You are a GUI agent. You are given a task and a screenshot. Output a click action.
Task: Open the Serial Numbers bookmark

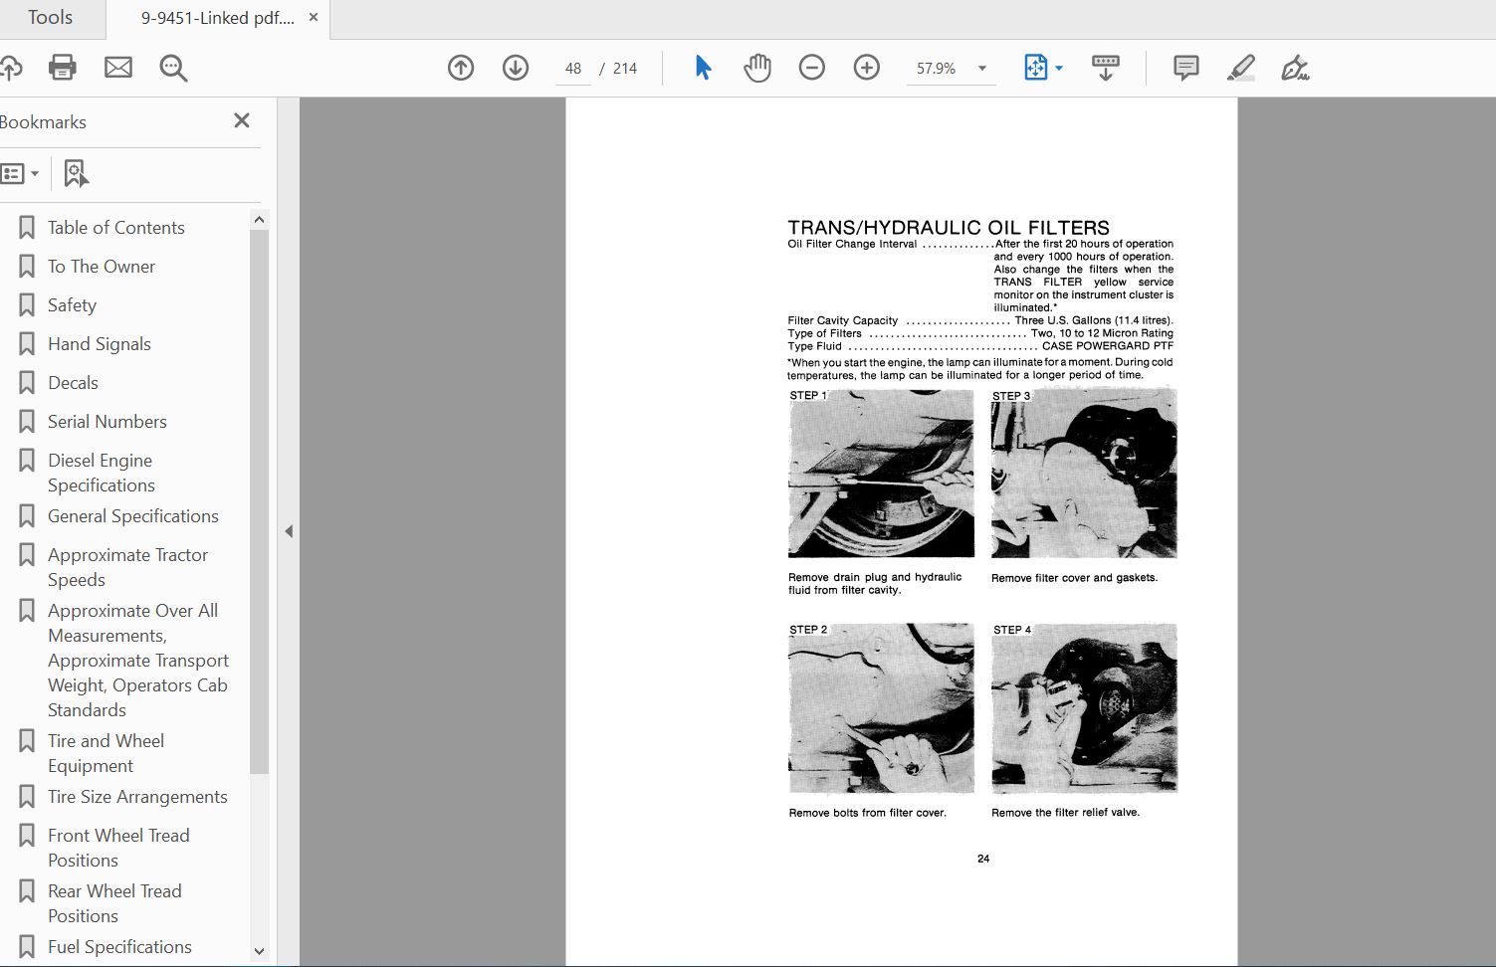pyautogui.click(x=107, y=422)
